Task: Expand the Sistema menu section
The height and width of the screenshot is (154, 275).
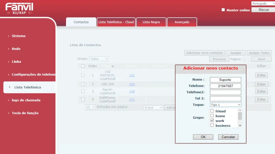Action: (x=18, y=36)
